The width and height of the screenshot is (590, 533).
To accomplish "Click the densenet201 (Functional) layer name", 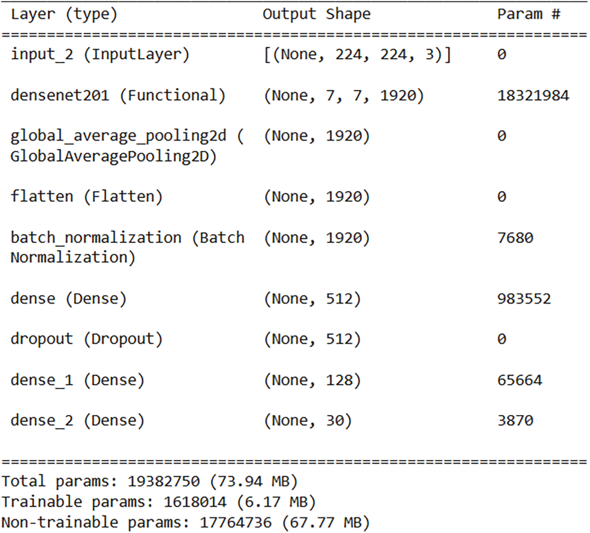I will click(117, 96).
